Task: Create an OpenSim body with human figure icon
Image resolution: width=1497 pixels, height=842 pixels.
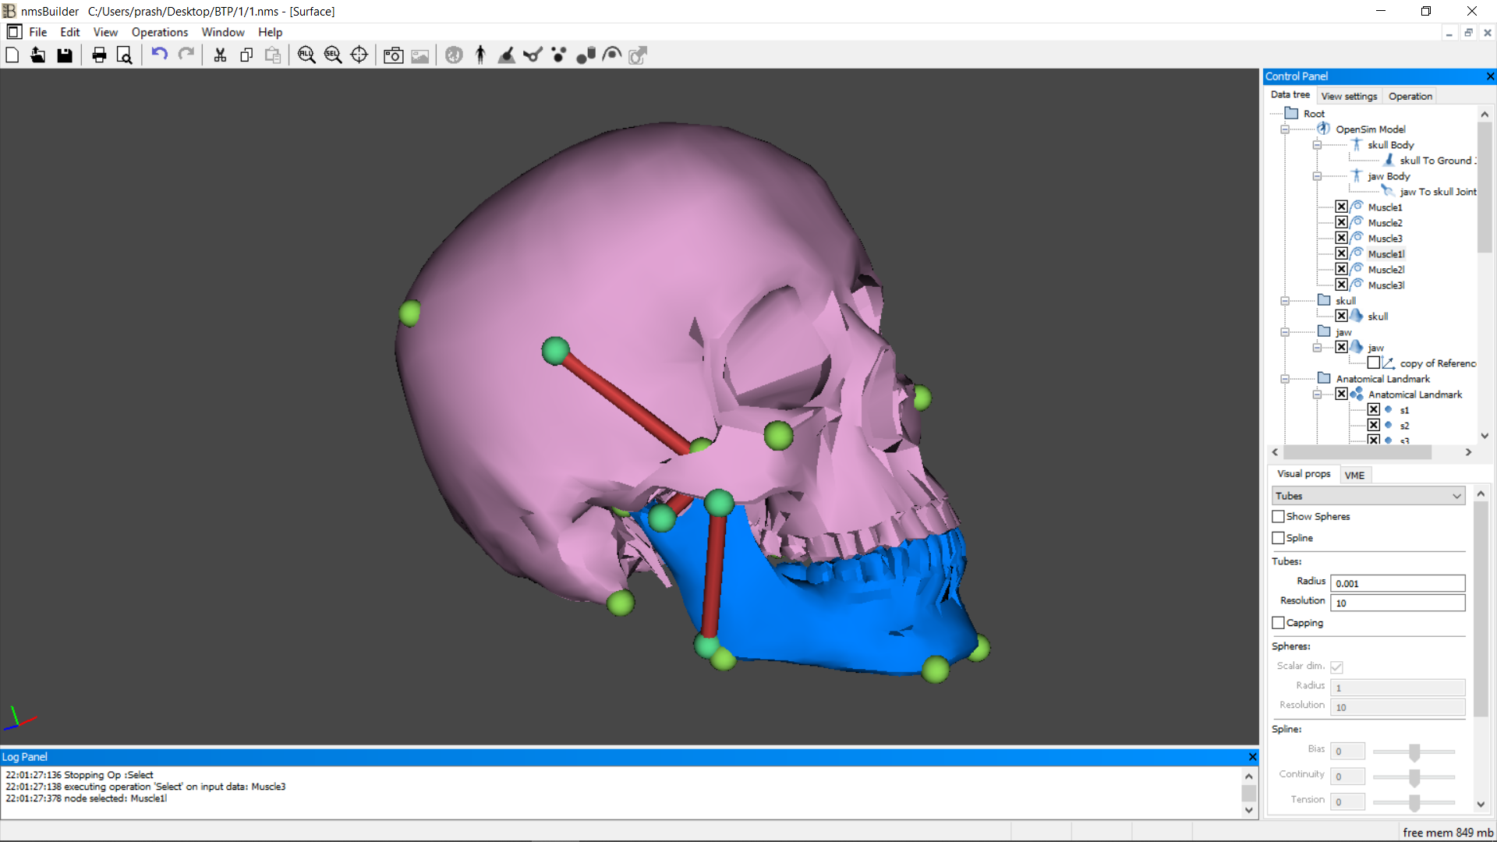Action: 480,55
